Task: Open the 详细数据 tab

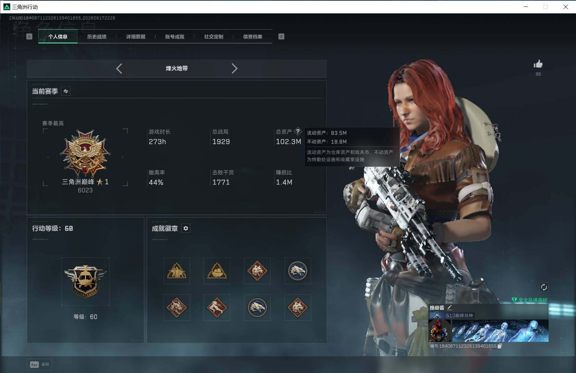Action: pos(136,37)
